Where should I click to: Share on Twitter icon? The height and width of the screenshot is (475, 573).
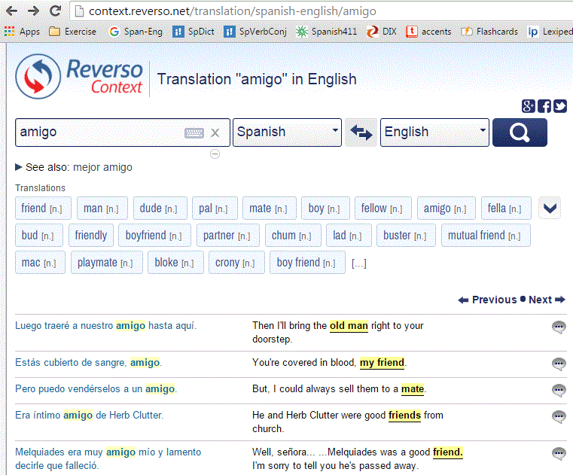tap(560, 106)
